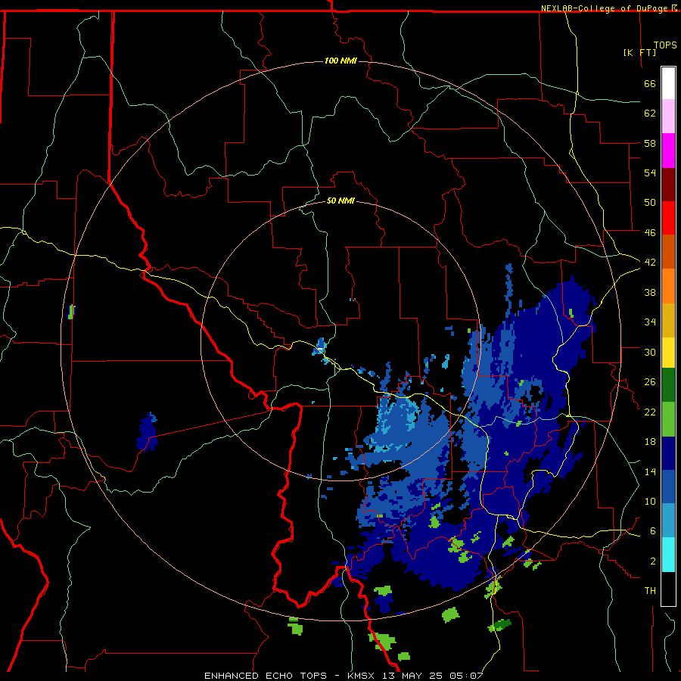Click the TOPS legend heading

tap(665, 45)
